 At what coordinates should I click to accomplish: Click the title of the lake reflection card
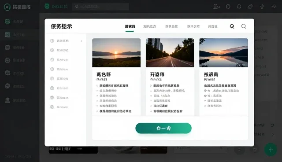click(211, 74)
